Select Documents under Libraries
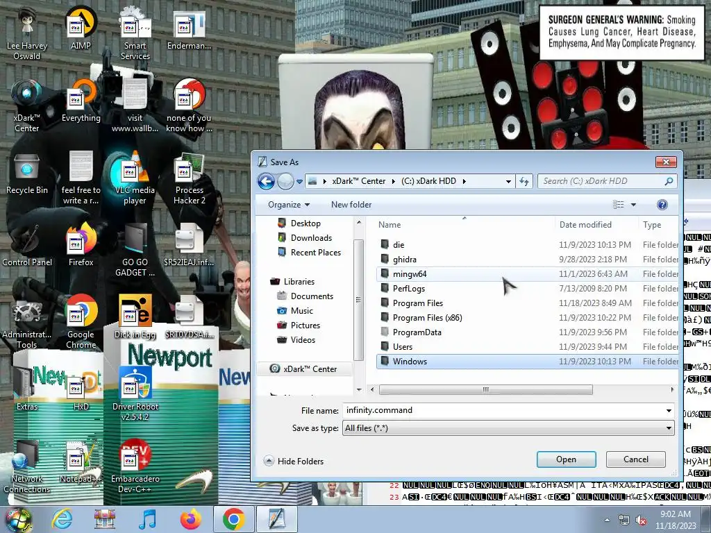This screenshot has height=533, width=711. (312, 296)
